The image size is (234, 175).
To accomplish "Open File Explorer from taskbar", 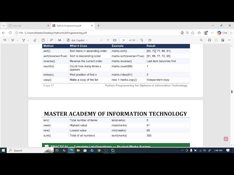I will [78, 151].
